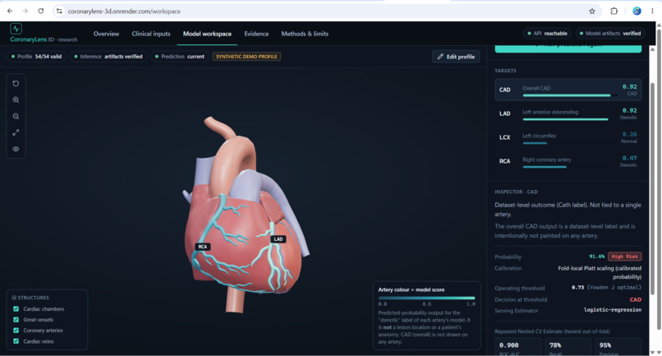This screenshot has width=662, height=356.
Task: Click the 95% precision metric card
Action: tap(618, 347)
